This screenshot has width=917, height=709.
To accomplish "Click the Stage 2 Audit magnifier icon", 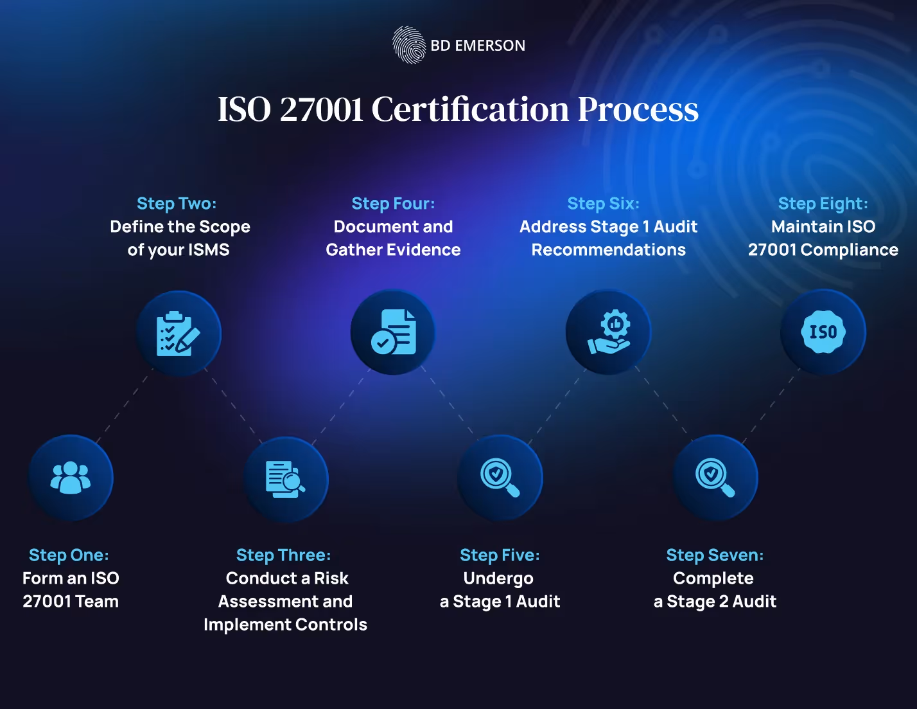I will tap(715, 478).
